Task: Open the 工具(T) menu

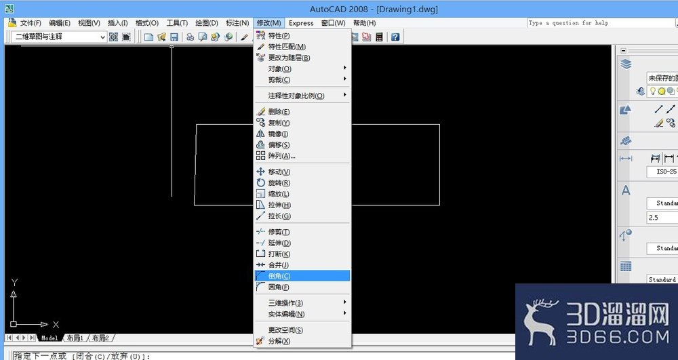Action: (177, 23)
